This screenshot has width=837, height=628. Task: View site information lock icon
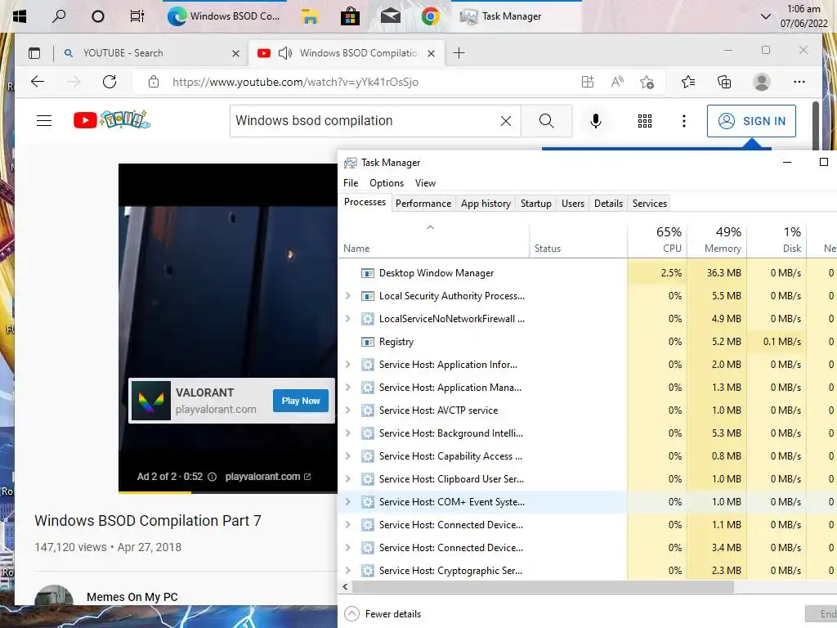(x=154, y=82)
